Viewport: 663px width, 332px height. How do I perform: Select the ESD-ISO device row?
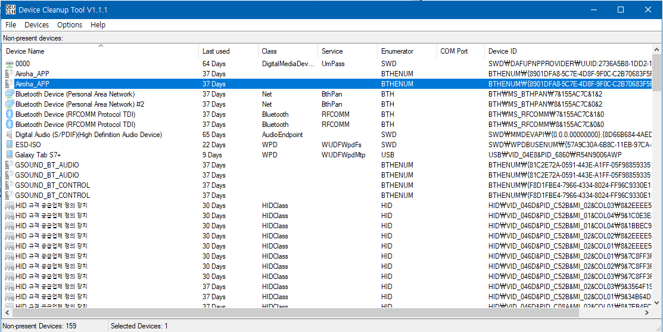click(x=327, y=145)
